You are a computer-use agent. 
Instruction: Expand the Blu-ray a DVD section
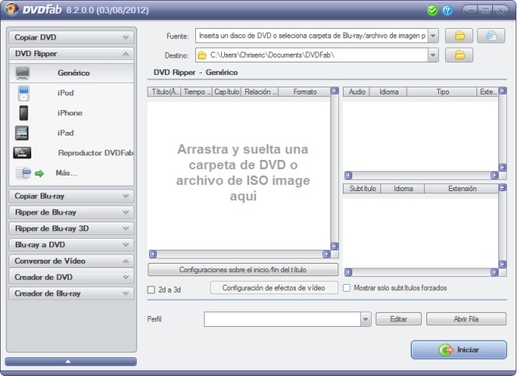pyautogui.click(x=71, y=245)
